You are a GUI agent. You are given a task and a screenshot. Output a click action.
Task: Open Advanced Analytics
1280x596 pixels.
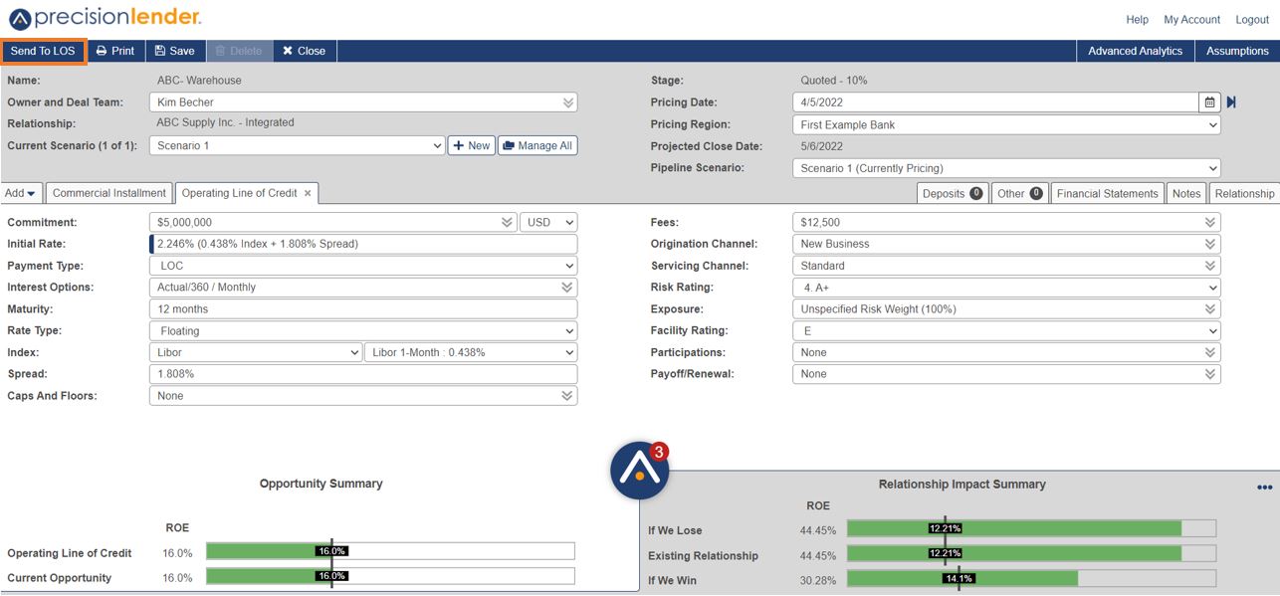pyautogui.click(x=1135, y=51)
